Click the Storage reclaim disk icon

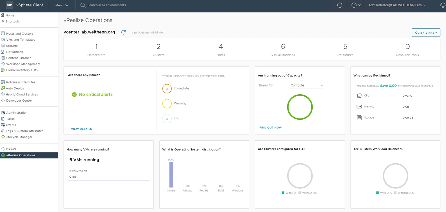point(359,118)
